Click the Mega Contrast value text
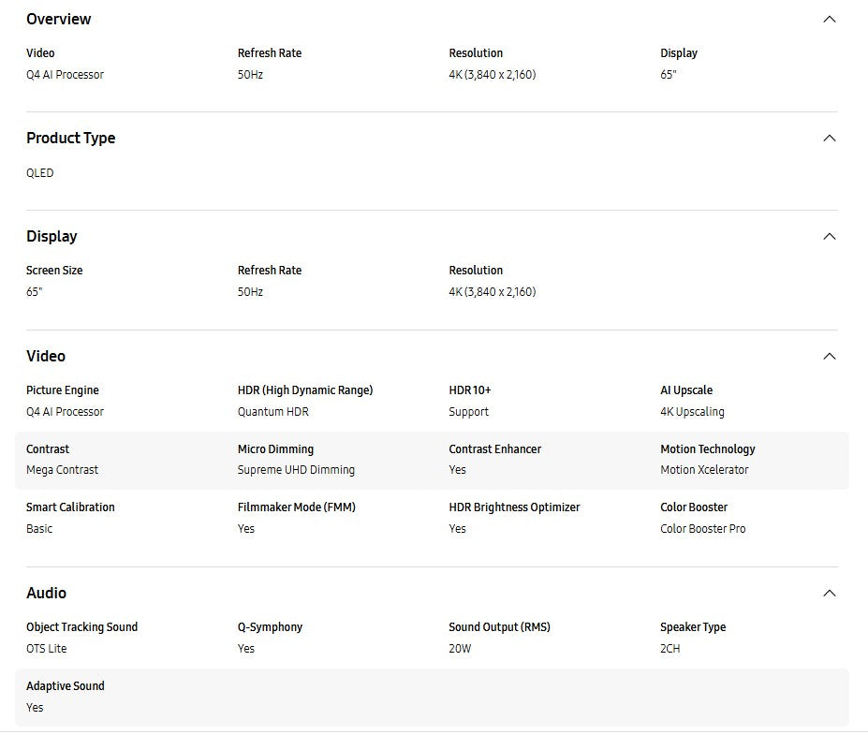The height and width of the screenshot is (735, 868). click(x=63, y=470)
